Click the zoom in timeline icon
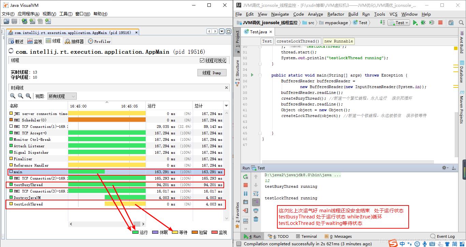 pos(13,96)
